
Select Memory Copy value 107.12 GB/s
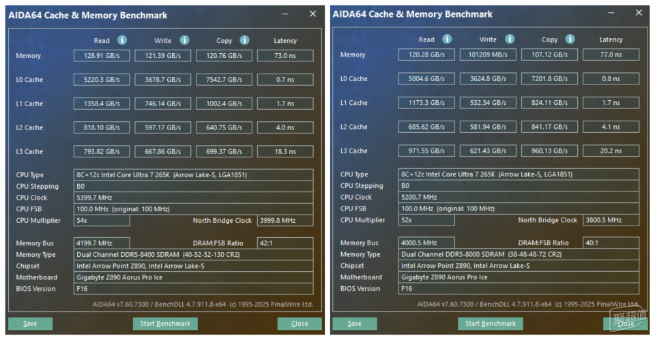(549, 55)
